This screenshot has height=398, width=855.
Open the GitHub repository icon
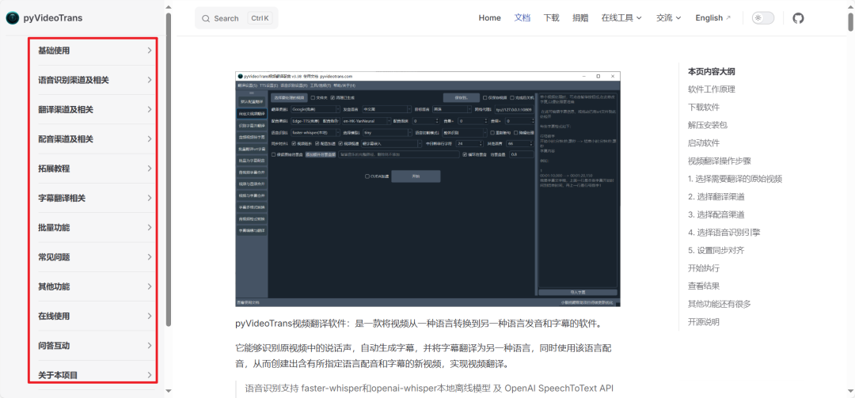coord(798,18)
